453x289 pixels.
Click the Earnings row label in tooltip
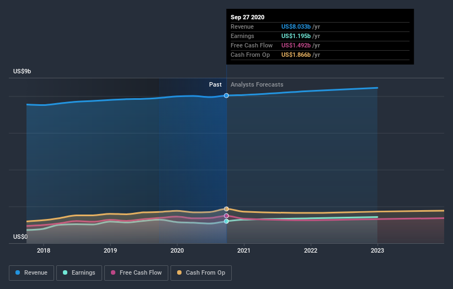click(242, 36)
